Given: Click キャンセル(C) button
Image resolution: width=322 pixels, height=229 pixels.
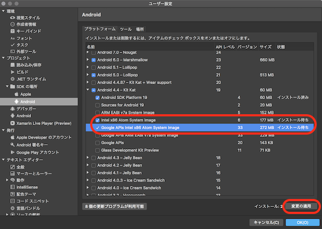Looking at the screenshot, I should click(266, 223).
